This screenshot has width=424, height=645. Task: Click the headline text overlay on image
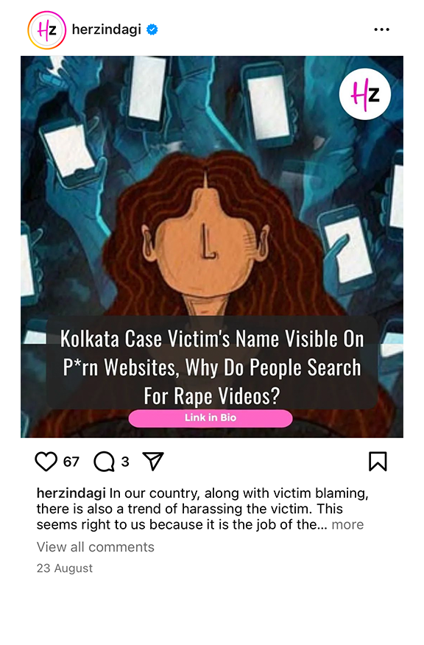click(x=212, y=367)
